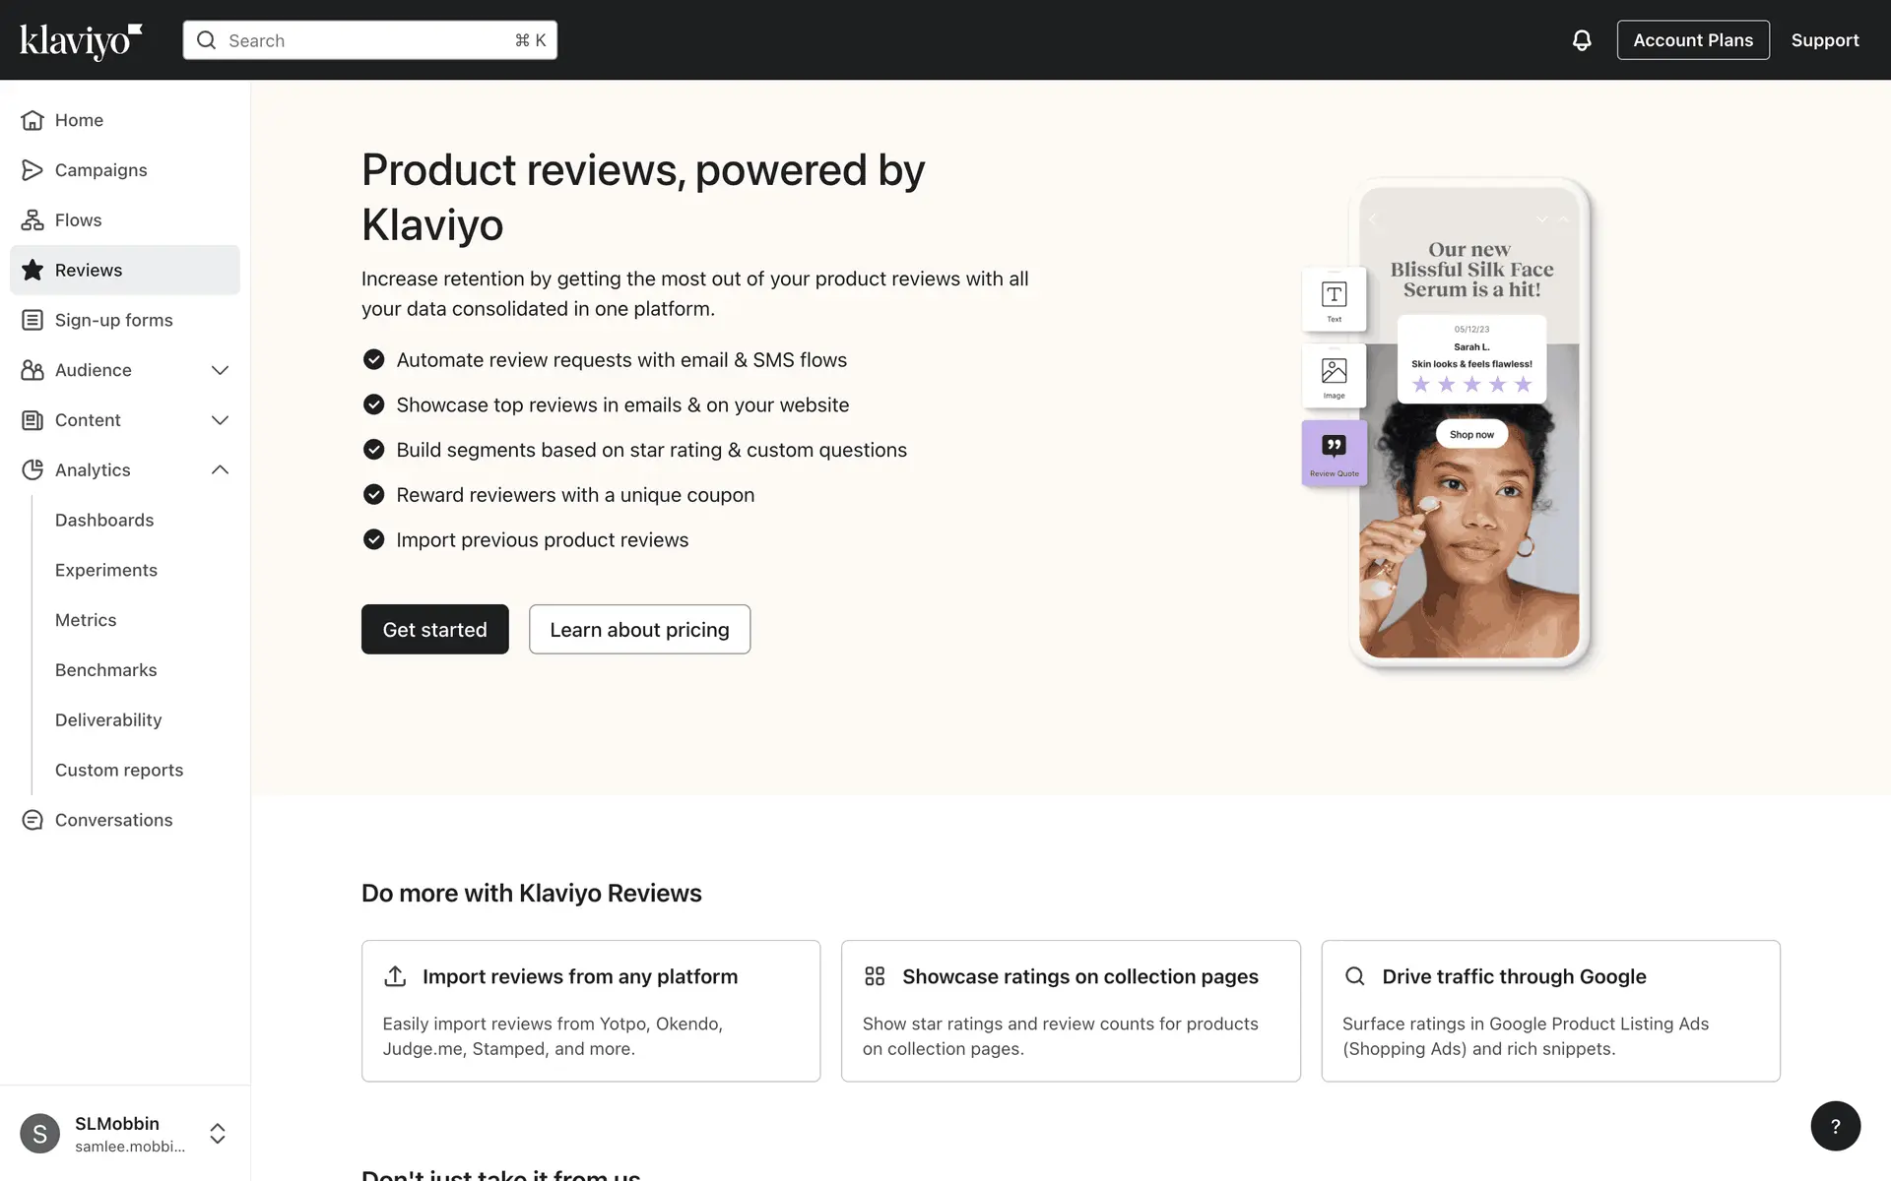The width and height of the screenshot is (1891, 1181).
Task: Click the notification bell icon
Action: click(x=1581, y=40)
